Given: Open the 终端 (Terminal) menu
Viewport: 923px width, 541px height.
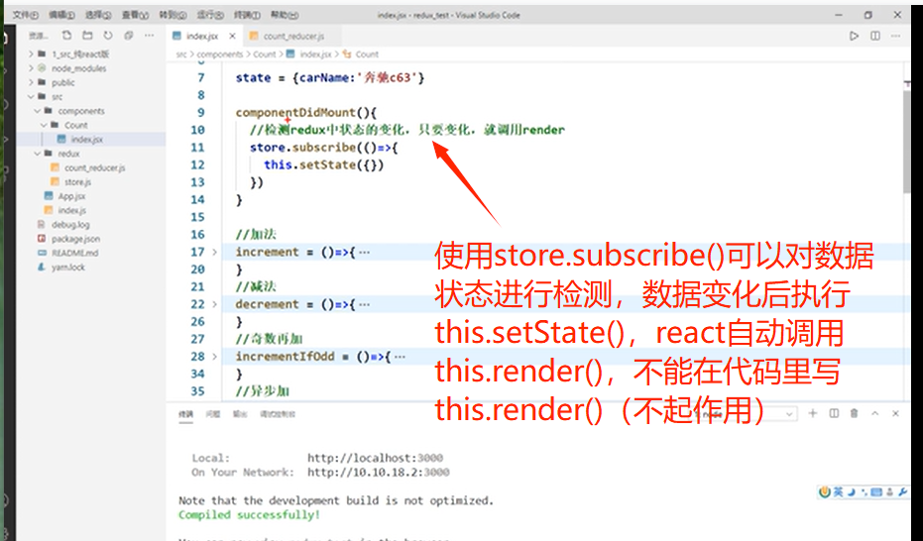Looking at the screenshot, I should pyautogui.click(x=247, y=15).
